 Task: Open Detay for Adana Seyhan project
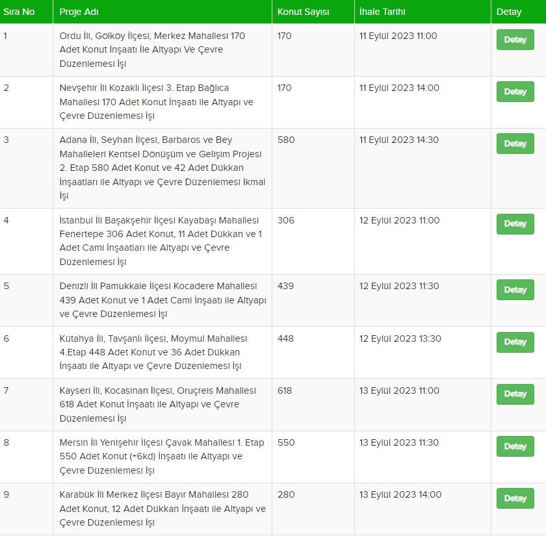pos(515,144)
